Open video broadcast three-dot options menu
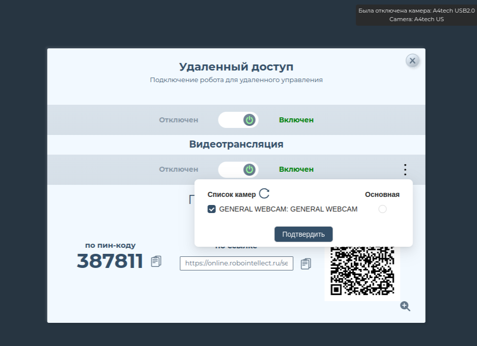Image resolution: width=477 pixels, height=346 pixels. [405, 170]
